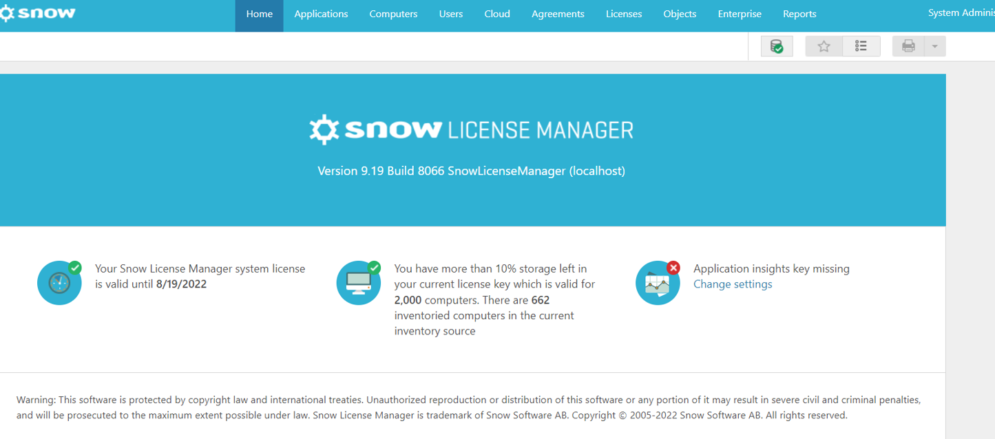995x439 pixels.
Task: Click the Snow License Manager banner logo
Action: [471, 129]
